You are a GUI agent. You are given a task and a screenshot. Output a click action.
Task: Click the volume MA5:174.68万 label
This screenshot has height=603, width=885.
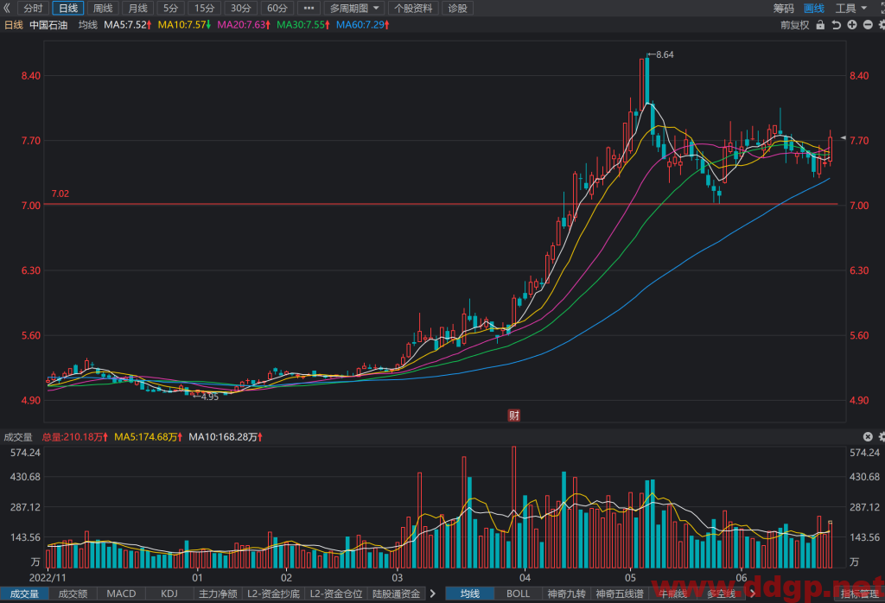[149, 437]
